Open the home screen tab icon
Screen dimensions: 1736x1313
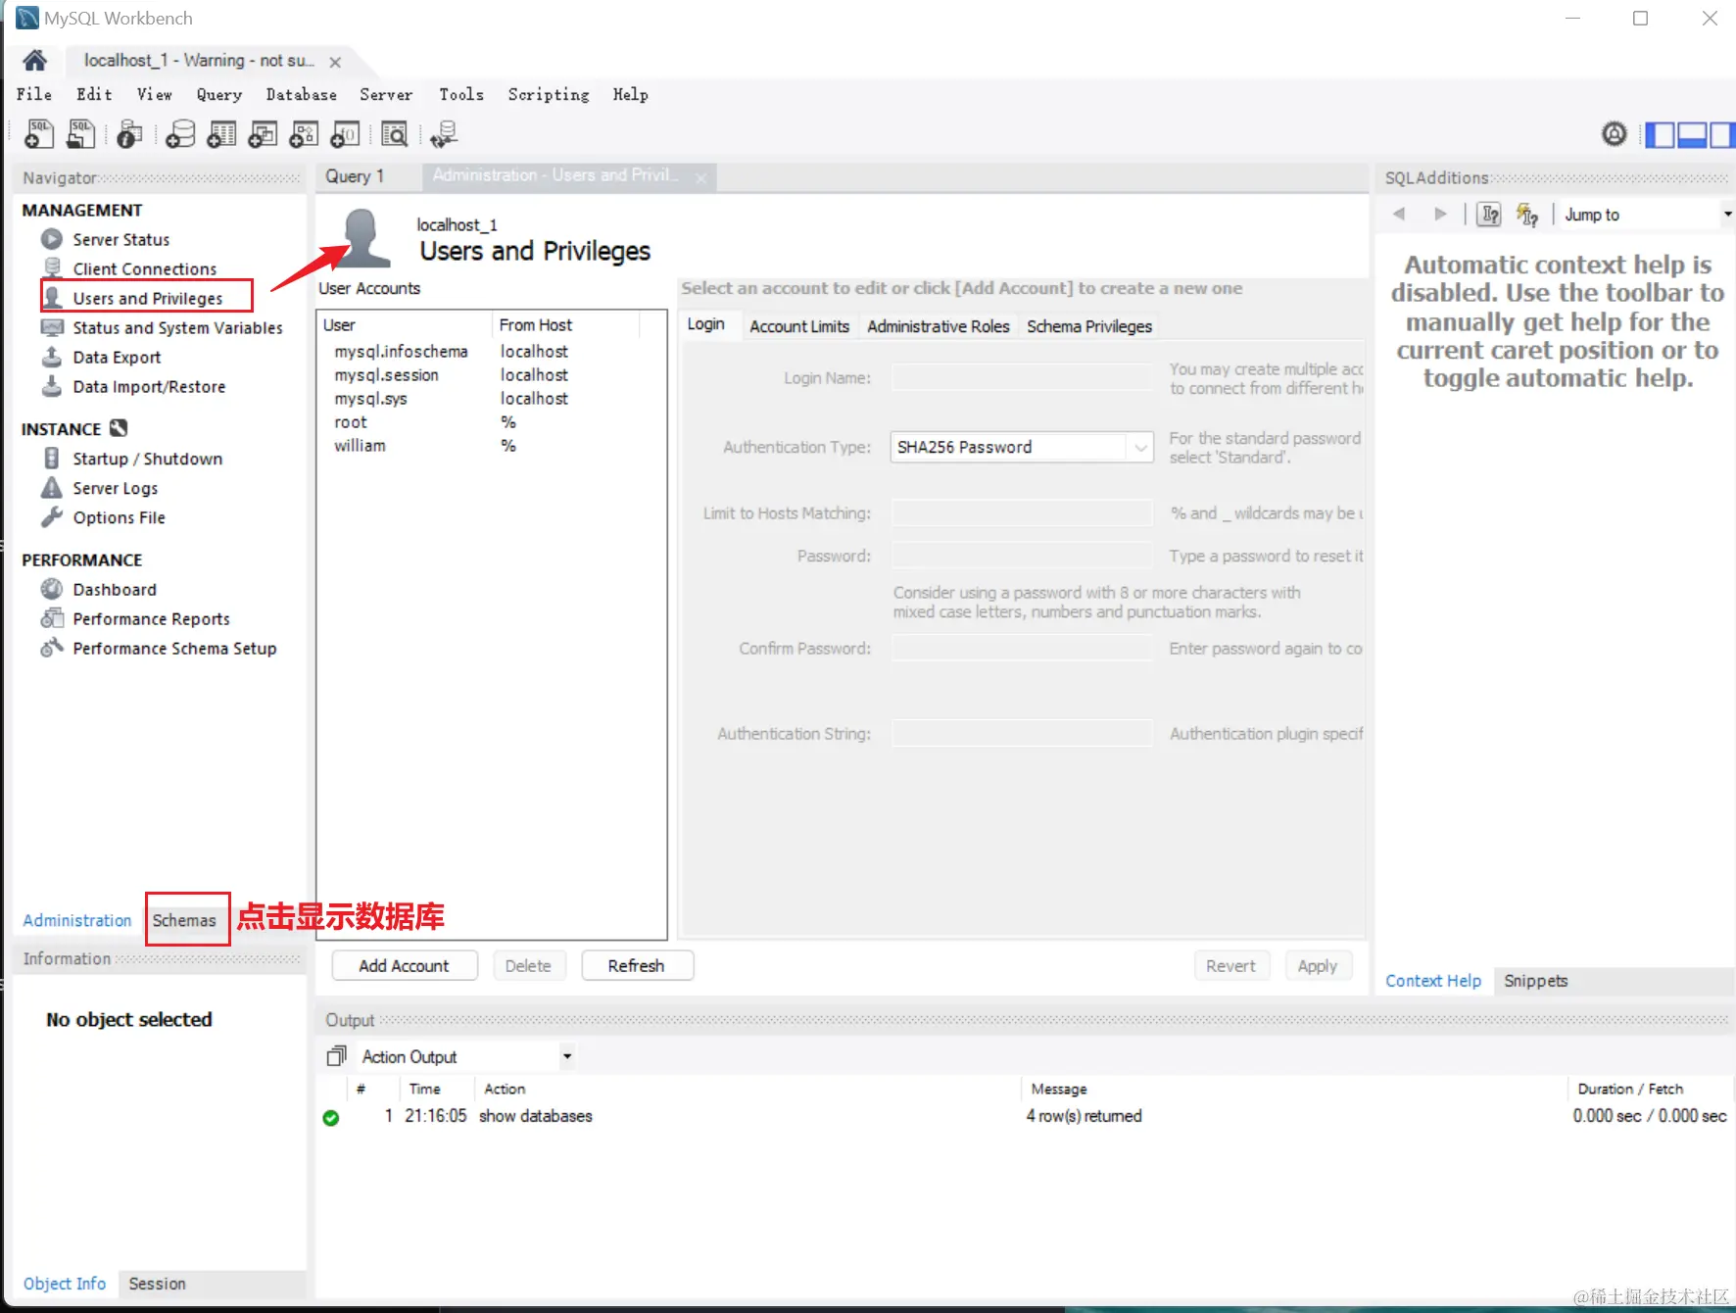pyautogui.click(x=35, y=61)
